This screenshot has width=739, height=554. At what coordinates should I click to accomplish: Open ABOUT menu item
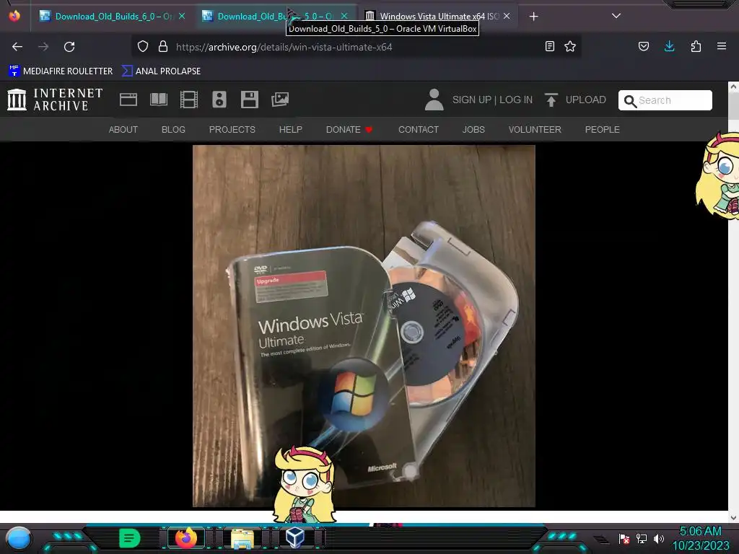(x=123, y=130)
